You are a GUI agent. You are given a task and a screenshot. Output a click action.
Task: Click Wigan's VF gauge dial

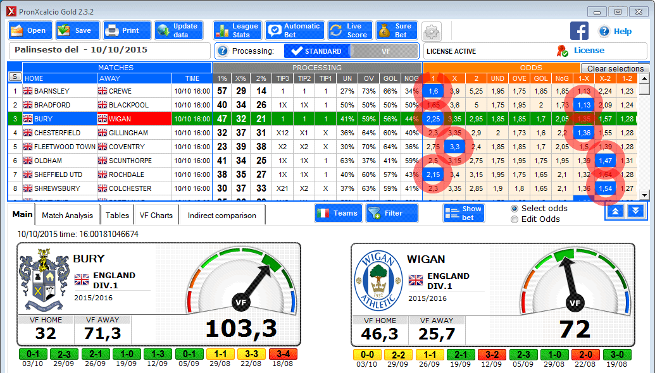(x=575, y=280)
